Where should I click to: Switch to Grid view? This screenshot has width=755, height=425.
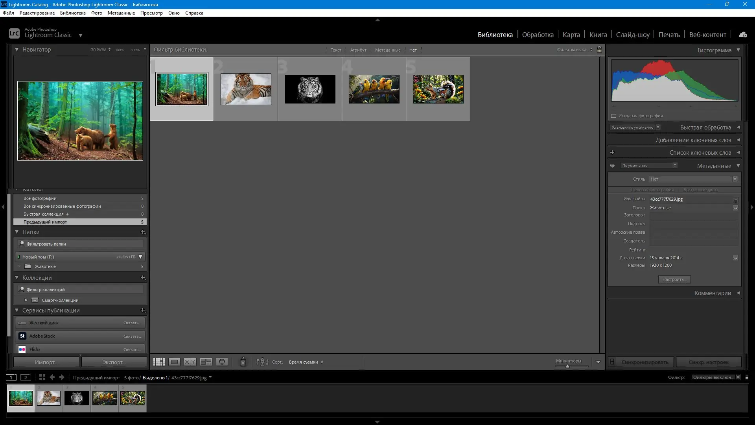click(159, 362)
